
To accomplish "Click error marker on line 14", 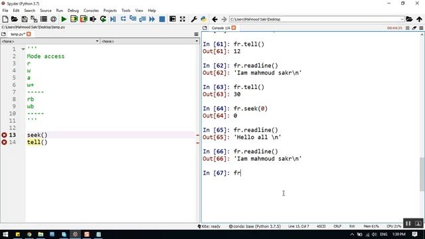I will coord(5,142).
